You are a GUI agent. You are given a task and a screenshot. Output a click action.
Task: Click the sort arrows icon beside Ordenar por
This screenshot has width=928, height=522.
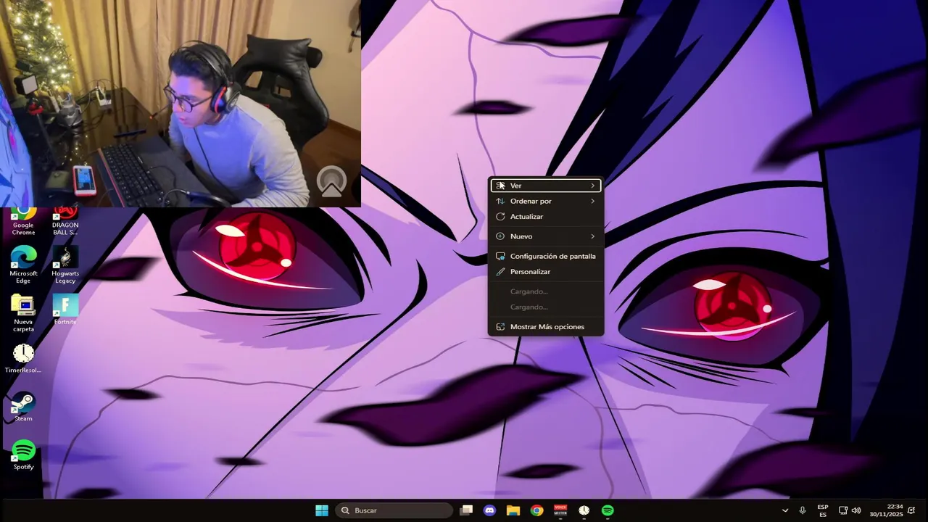(x=500, y=201)
